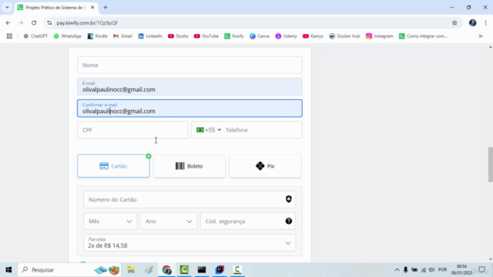View site information icon in address bar
Image resolution: width=493 pixels, height=277 pixels.
[49, 22]
